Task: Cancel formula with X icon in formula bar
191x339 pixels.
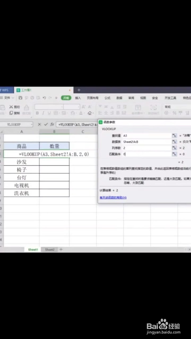Action: [x=40, y=124]
